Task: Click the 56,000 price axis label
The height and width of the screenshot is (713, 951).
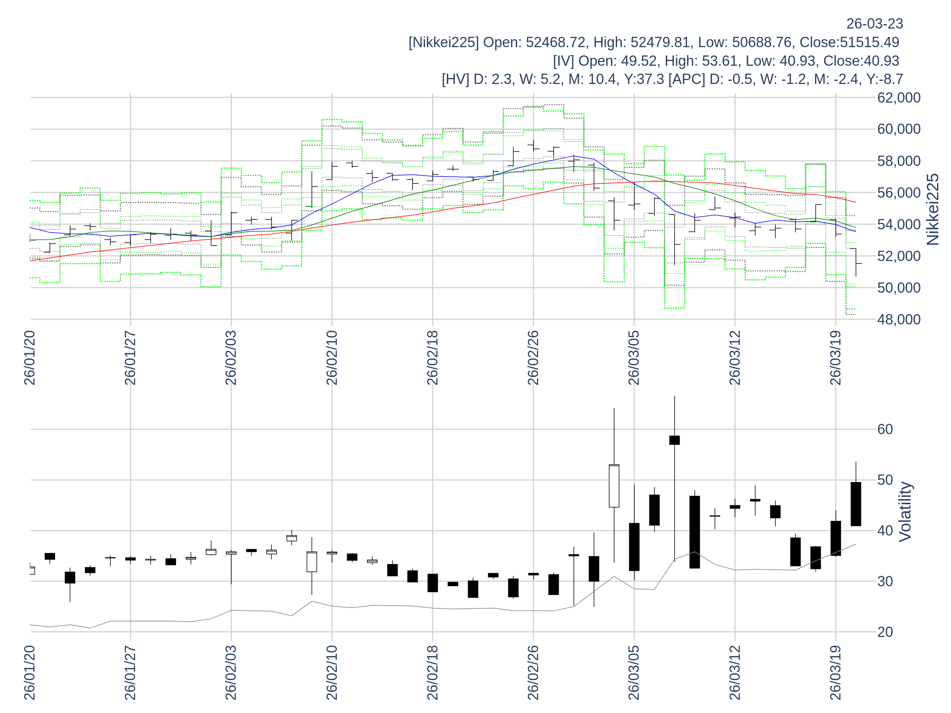Action: (899, 193)
